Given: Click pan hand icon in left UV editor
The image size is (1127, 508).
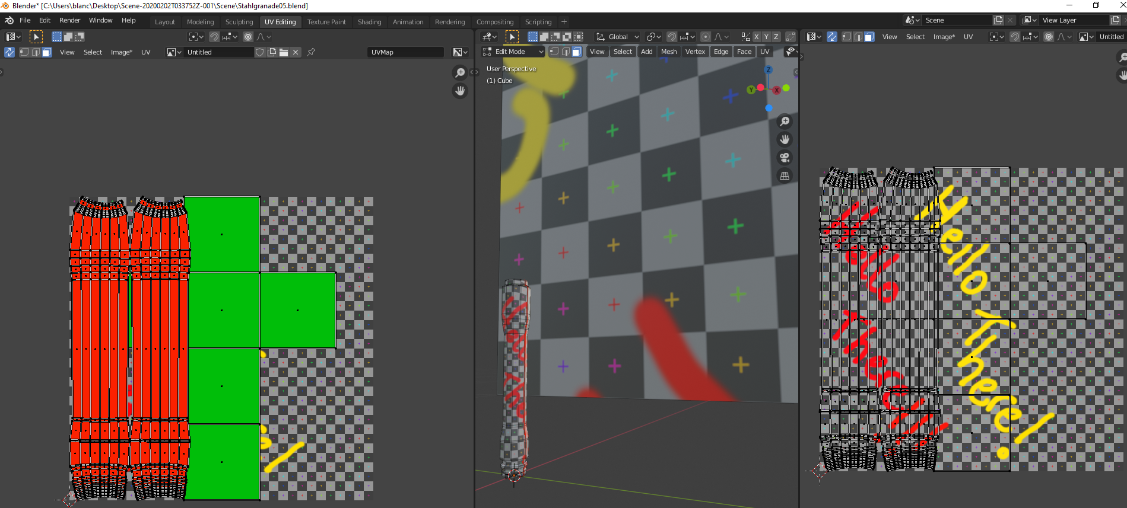Looking at the screenshot, I should (x=460, y=91).
